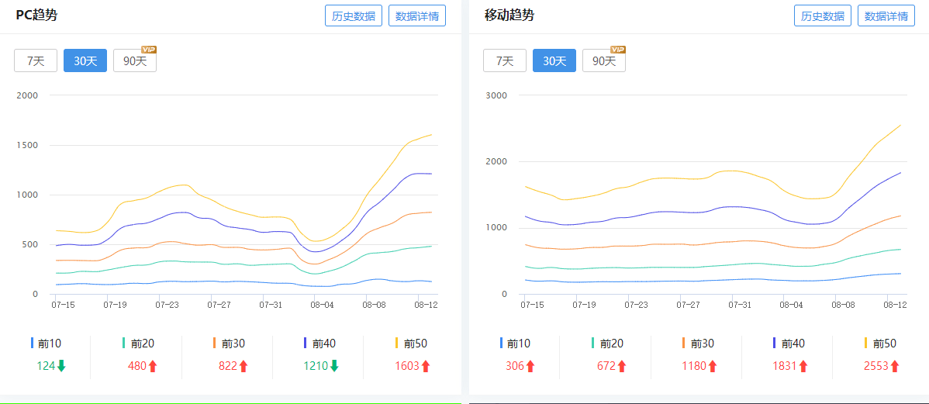Toggle 前10 series in PC trend legend
Screen dimensions: 929x404
pyautogui.click(x=45, y=344)
